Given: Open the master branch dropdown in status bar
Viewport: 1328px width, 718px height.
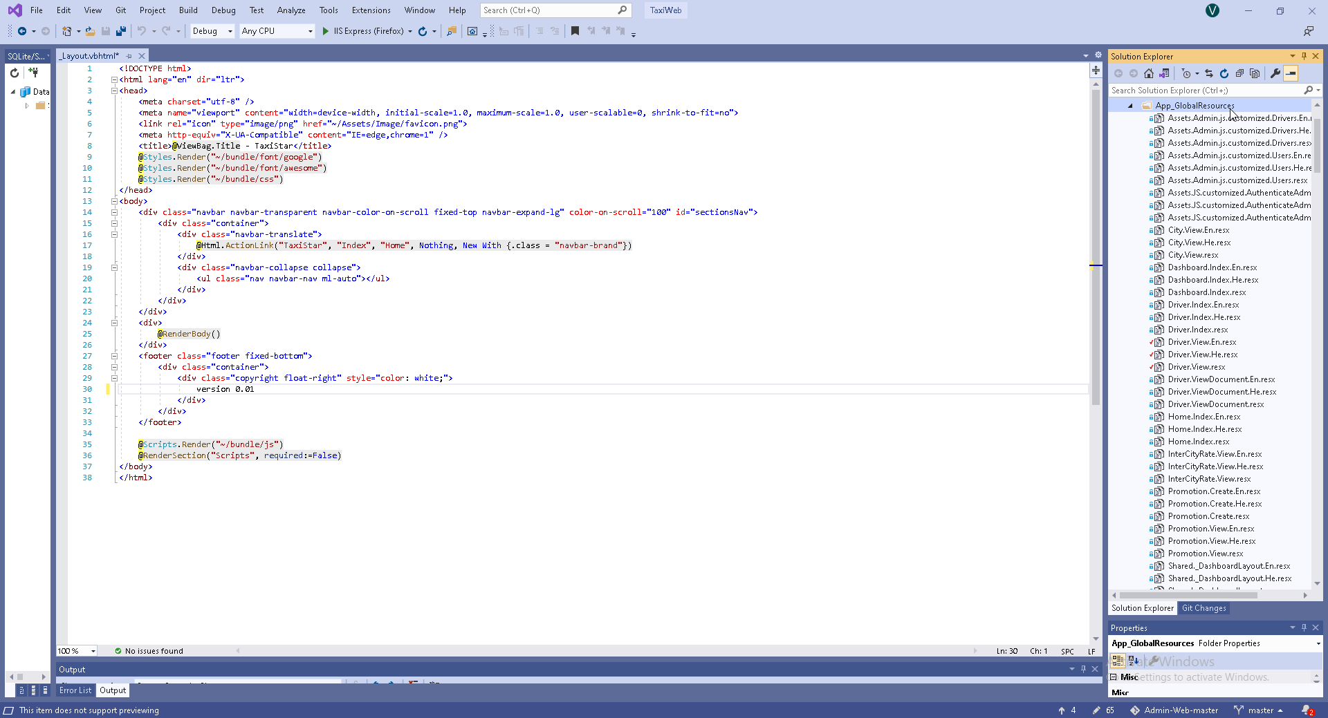Looking at the screenshot, I should (x=1259, y=710).
